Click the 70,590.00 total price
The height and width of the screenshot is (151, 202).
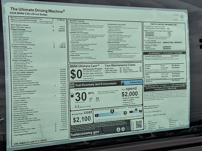[63, 130]
